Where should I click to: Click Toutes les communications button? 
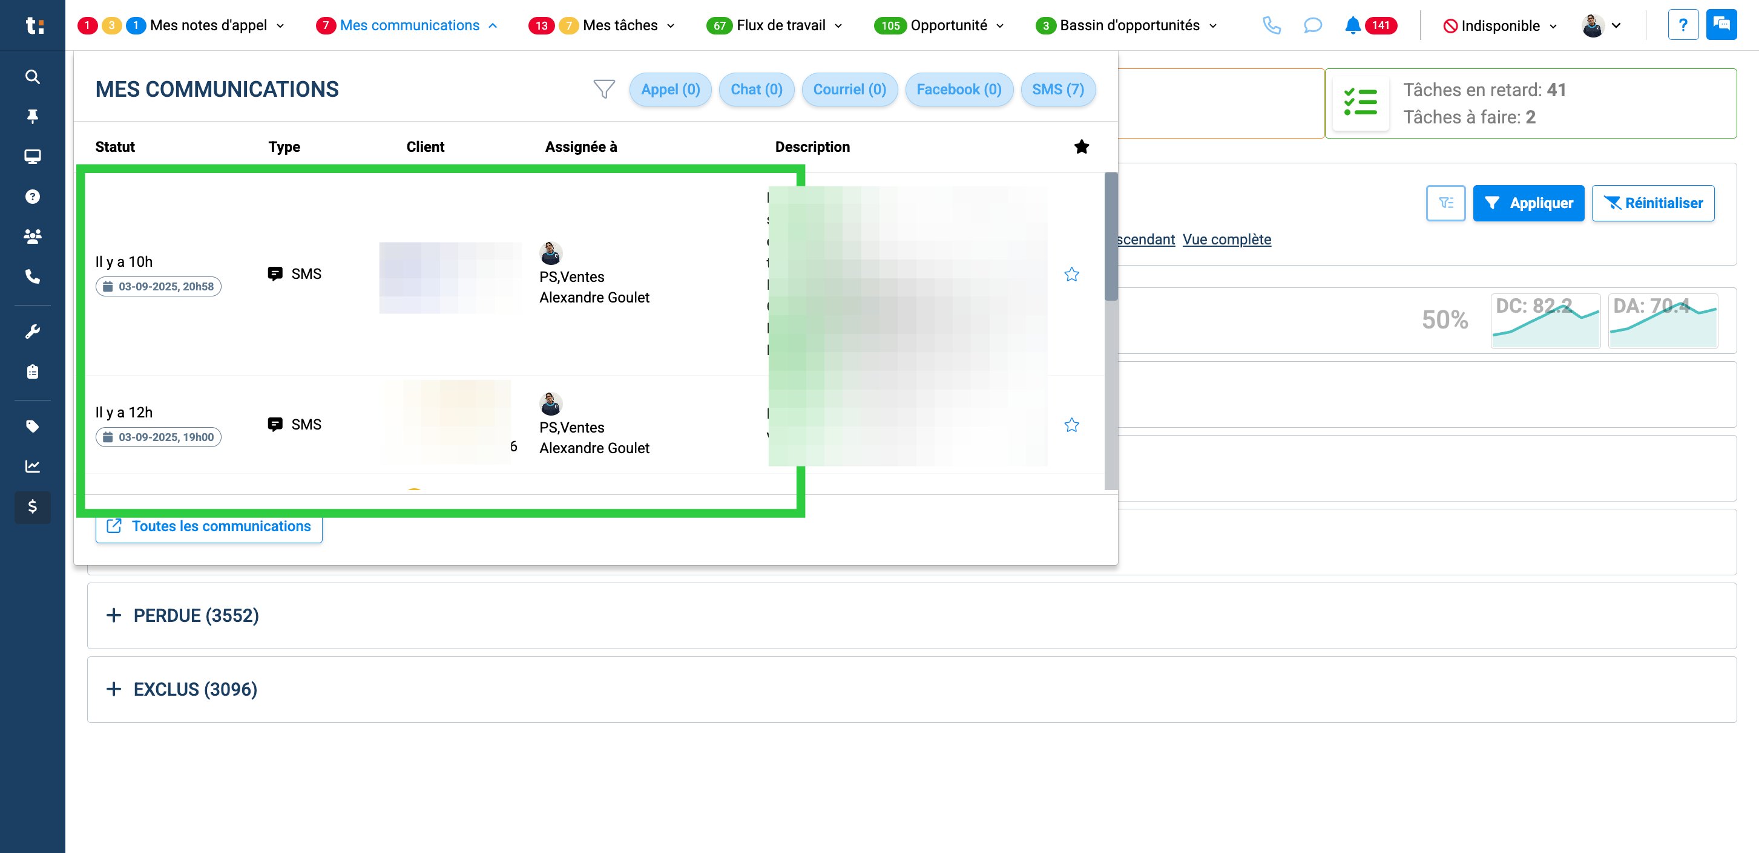pyautogui.click(x=209, y=526)
